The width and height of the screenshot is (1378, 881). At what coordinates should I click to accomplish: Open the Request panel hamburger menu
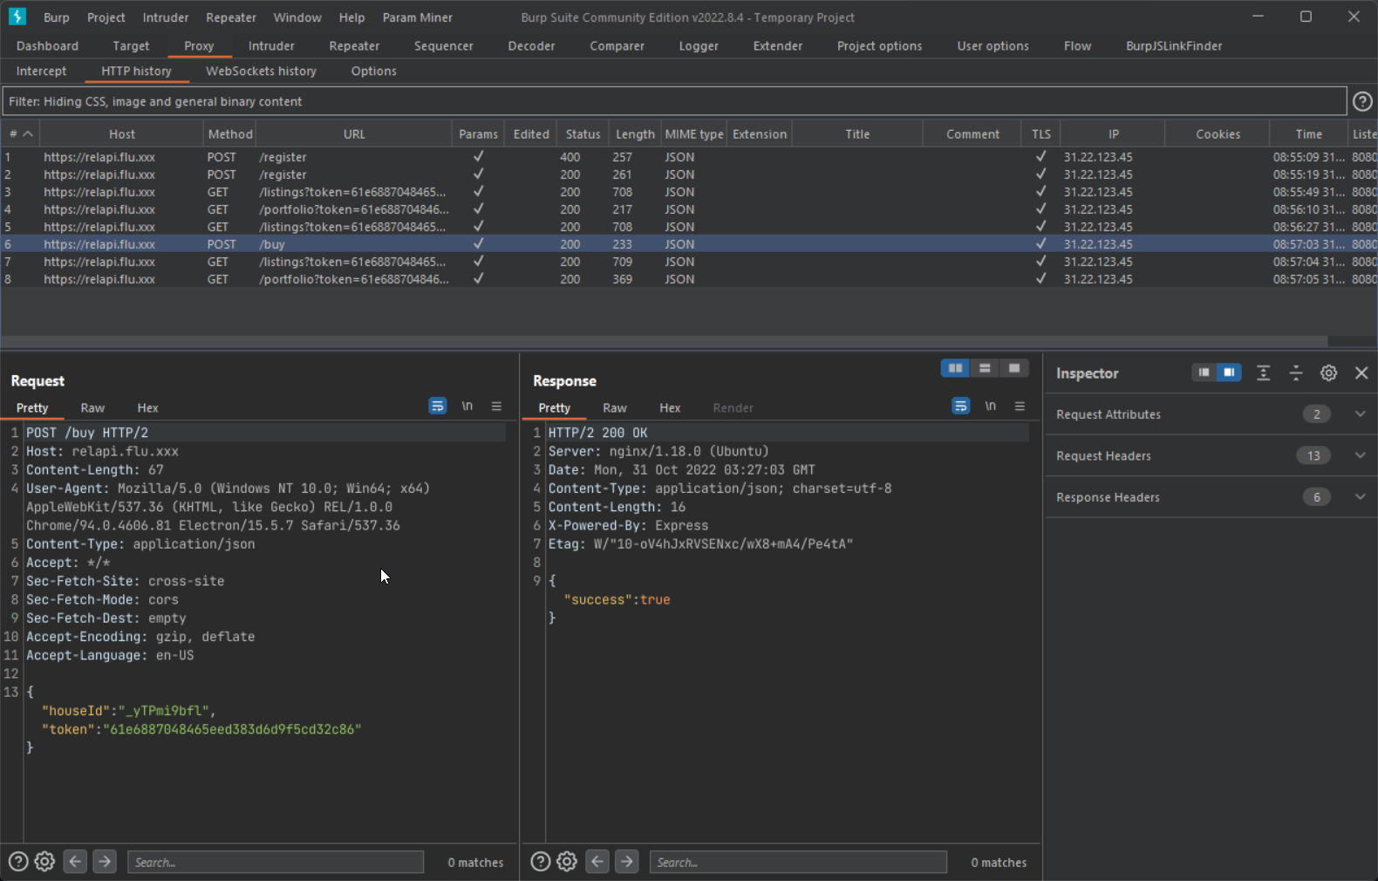(x=496, y=406)
